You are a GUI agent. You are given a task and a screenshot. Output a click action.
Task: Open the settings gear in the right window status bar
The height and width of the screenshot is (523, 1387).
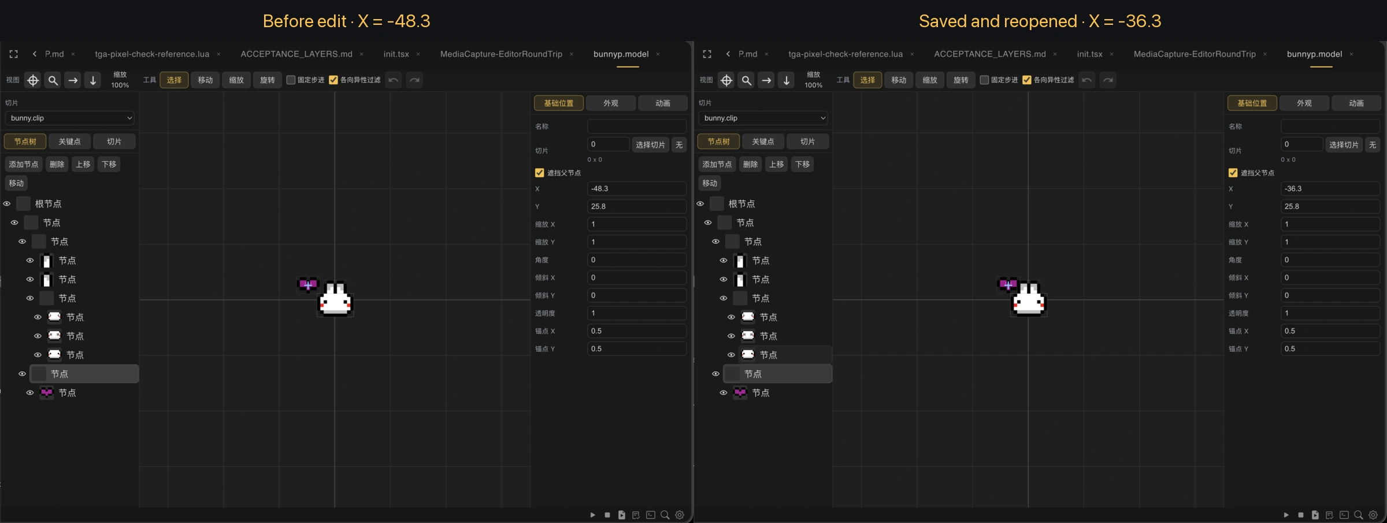pos(1373,515)
